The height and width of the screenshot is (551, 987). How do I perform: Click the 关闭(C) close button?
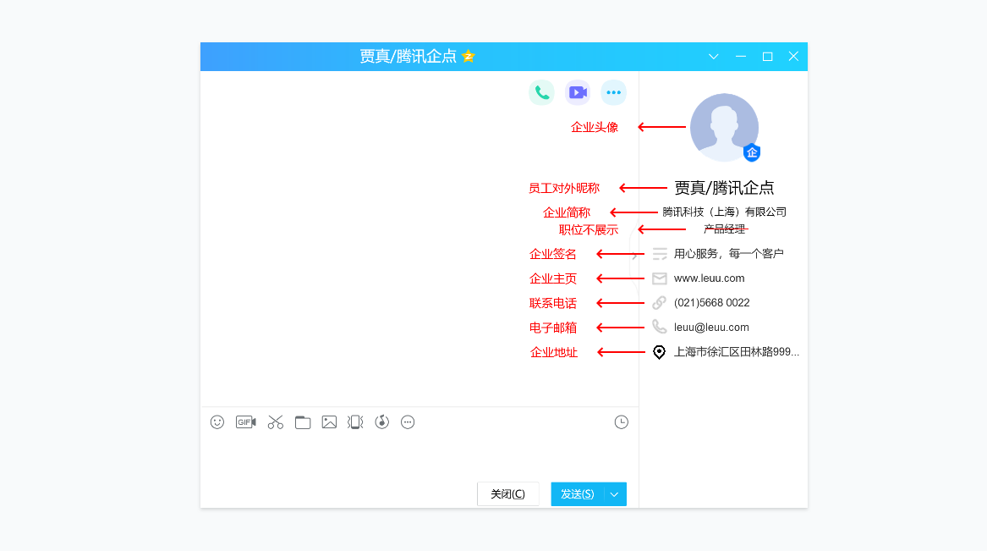click(508, 494)
